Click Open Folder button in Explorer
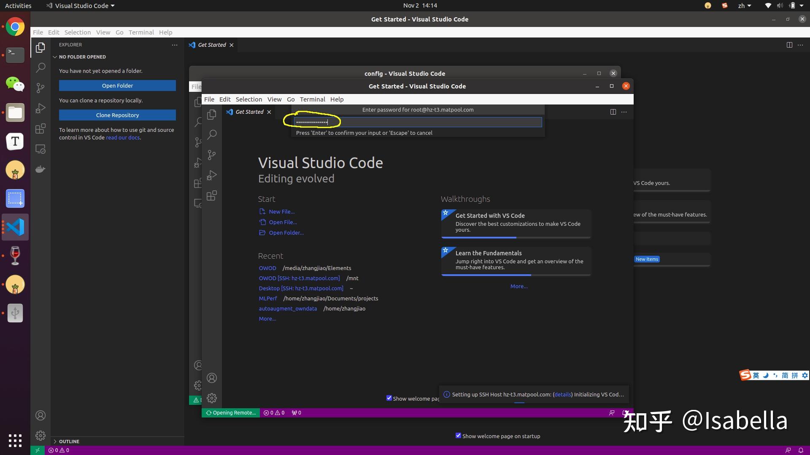This screenshot has width=810, height=455. [117, 86]
